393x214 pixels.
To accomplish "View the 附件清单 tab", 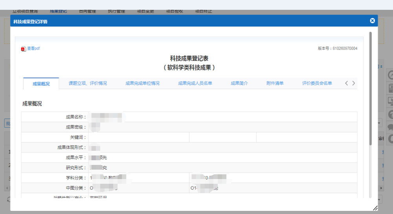I will 275,83.
